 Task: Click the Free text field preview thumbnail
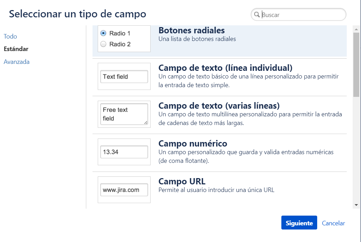(x=124, y=114)
